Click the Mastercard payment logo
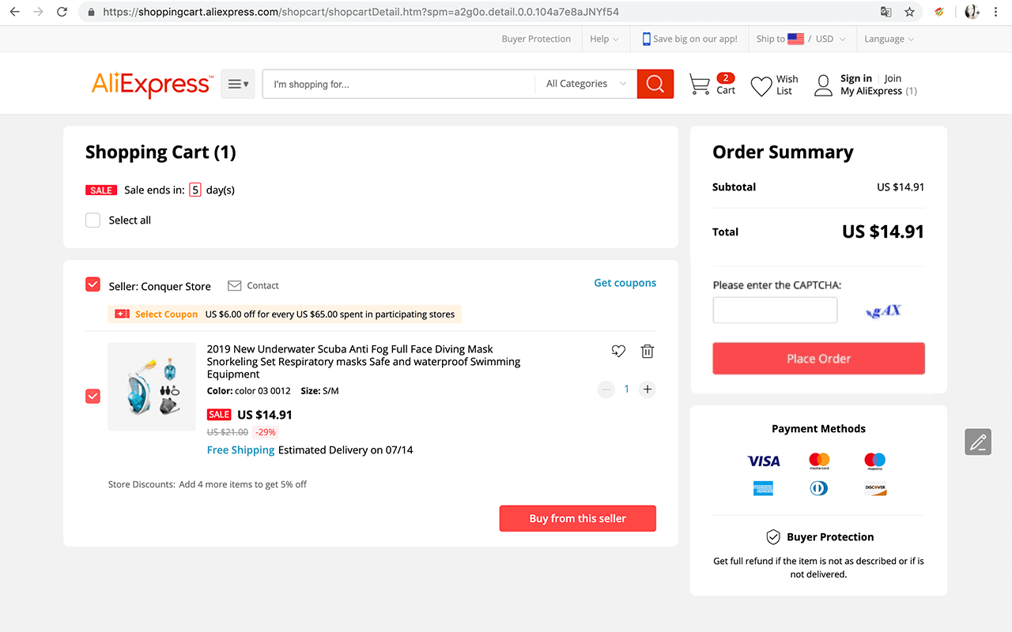This screenshot has width=1012, height=632. click(819, 461)
